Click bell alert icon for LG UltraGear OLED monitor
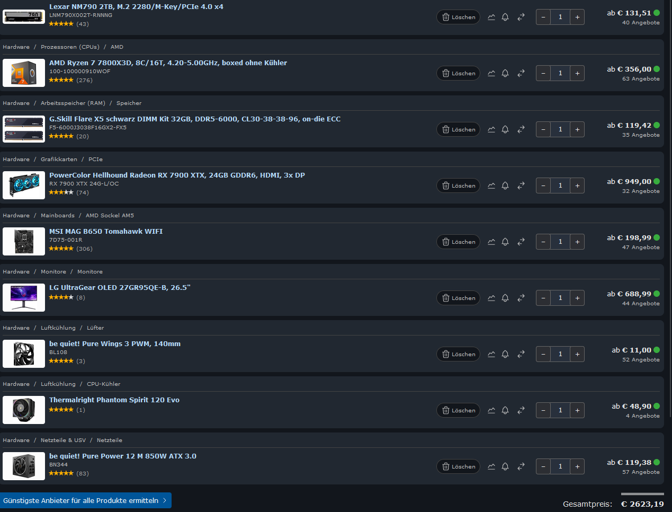 pos(505,298)
